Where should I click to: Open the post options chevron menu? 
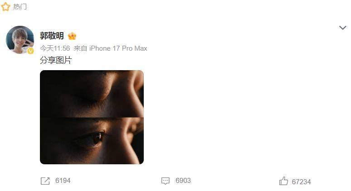point(342,28)
